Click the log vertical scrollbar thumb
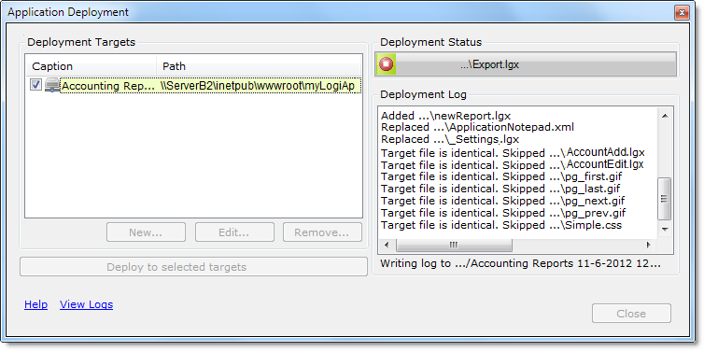This screenshot has width=704, height=351. [665, 199]
